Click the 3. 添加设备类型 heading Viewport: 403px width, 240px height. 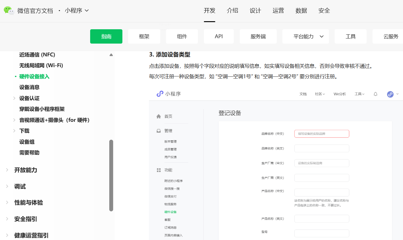tap(170, 55)
